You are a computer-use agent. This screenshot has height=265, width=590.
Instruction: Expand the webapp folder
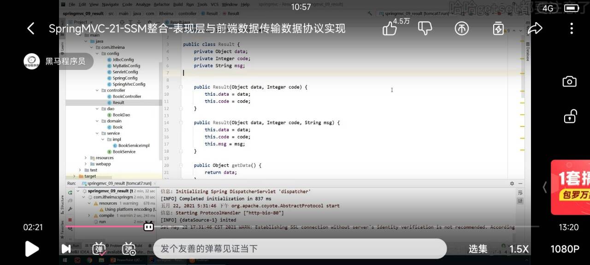point(85,164)
